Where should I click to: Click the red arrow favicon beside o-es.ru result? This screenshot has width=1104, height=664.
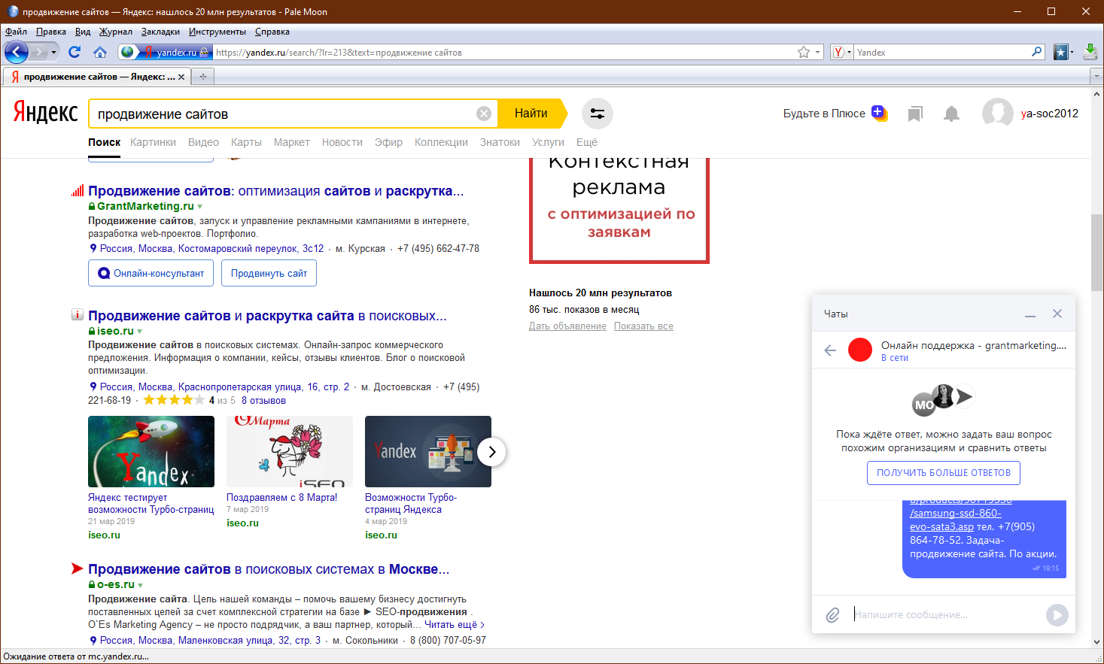pos(78,569)
